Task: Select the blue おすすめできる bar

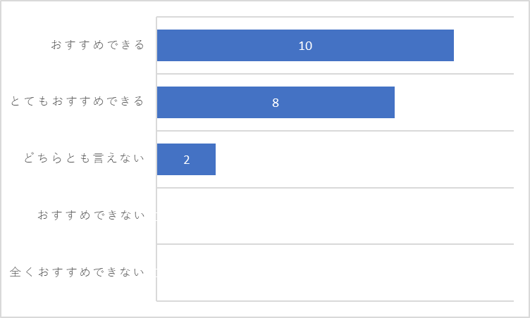Action: pos(305,45)
